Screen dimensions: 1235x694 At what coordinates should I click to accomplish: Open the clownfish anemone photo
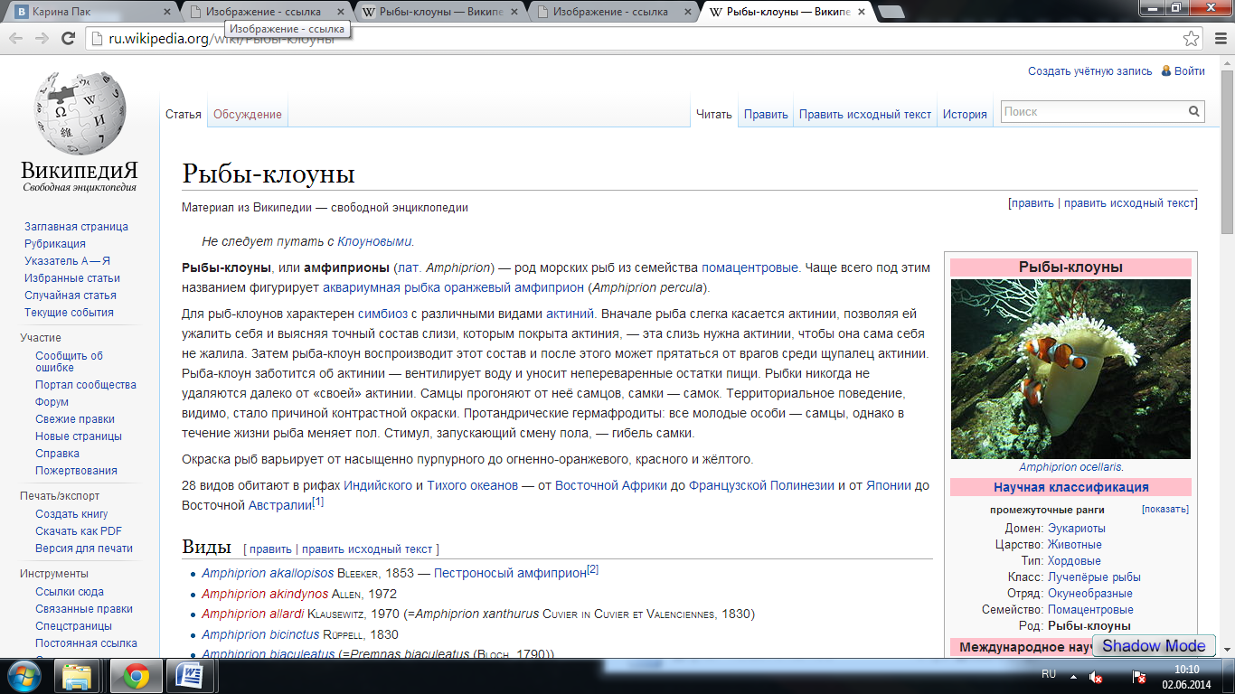(1070, 369)
